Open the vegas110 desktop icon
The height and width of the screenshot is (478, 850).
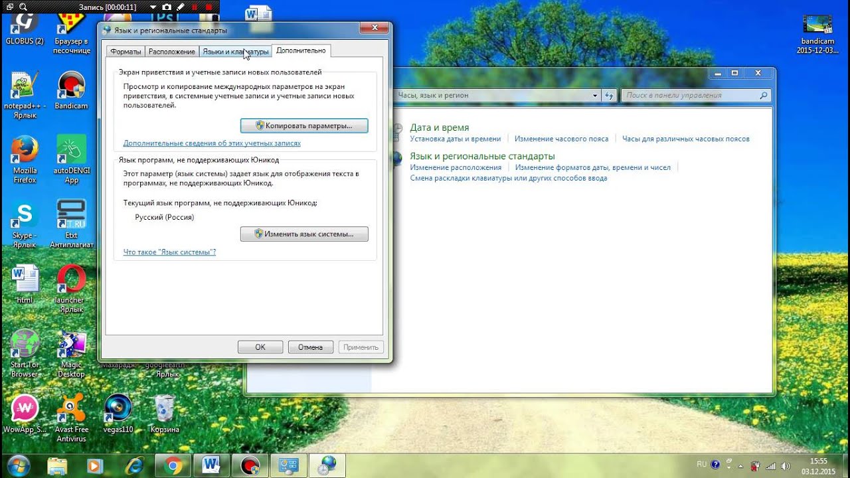coord(118,415)
